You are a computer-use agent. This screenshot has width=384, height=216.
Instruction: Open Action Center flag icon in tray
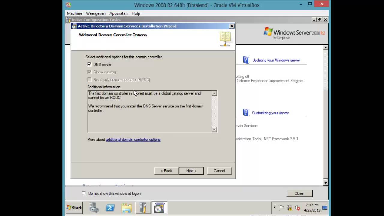click(x=282, y=208)
